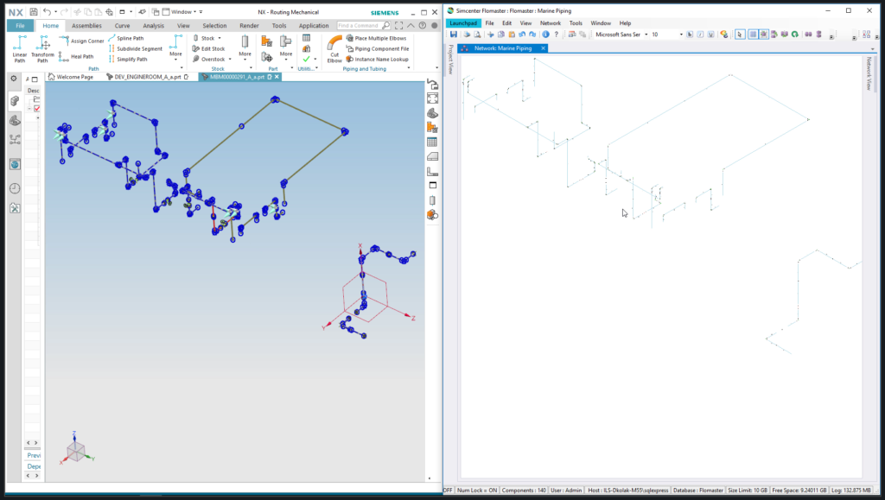Open the Network menu in Flomaster
The width and height of the screenshot is (885, 500).
[x=550, y=23]
